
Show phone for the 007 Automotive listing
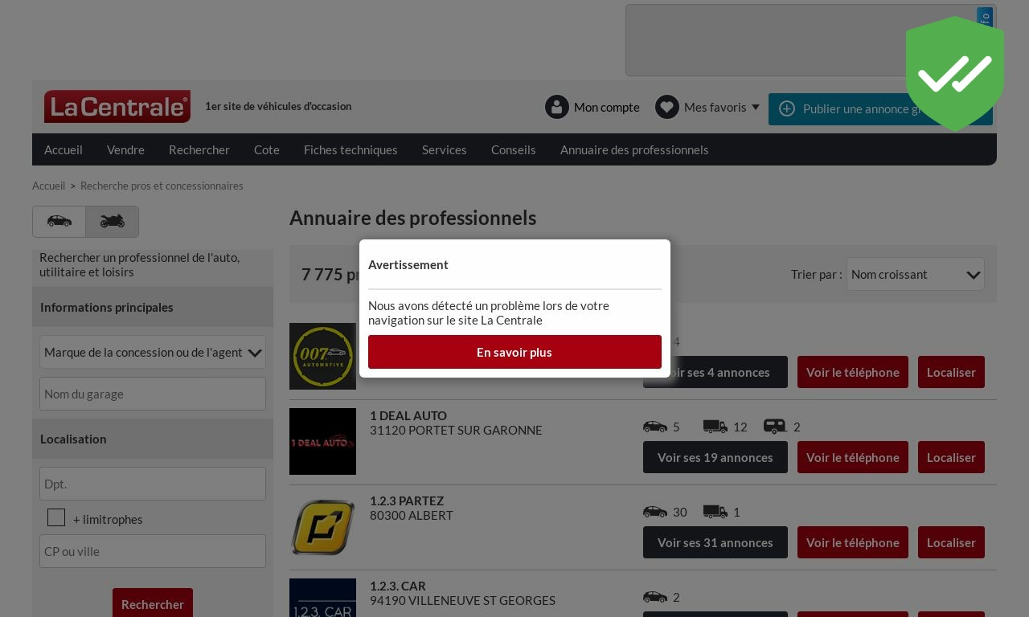[x=853, y=372]
